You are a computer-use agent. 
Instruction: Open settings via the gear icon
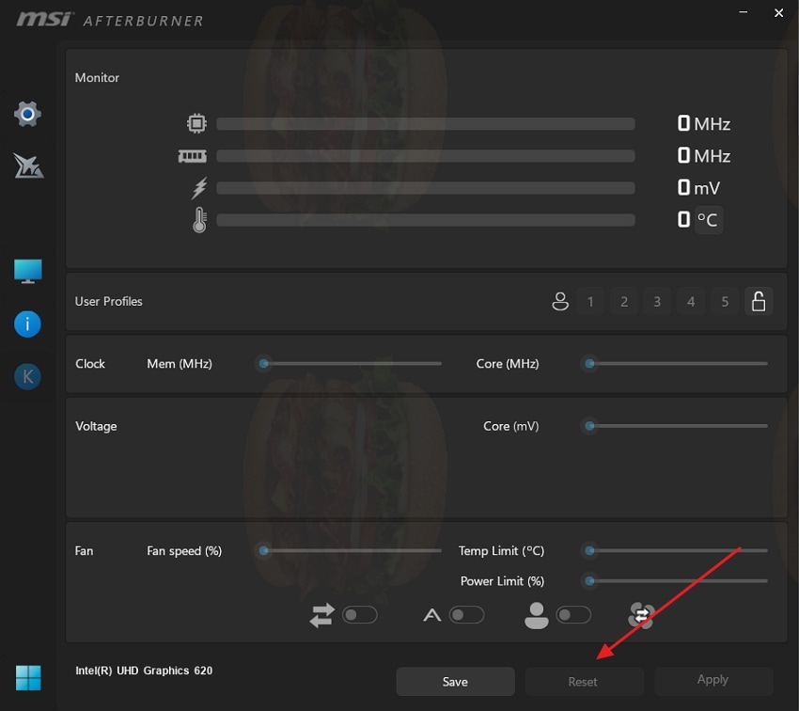(27, 114)
